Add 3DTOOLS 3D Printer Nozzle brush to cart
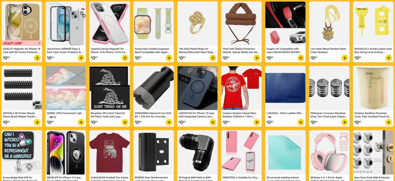 (37, 122)
